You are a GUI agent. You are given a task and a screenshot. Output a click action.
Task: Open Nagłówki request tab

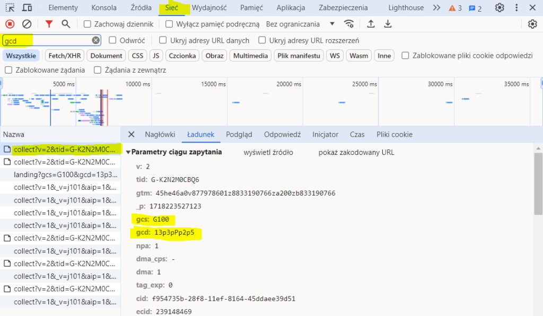(x=160, y=134)
